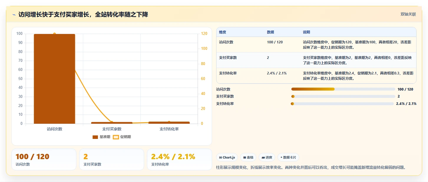Click the diamond icon in 数据卡片 chip
Viewport: 428px width, 182px height.
click(x=281, y=157)
